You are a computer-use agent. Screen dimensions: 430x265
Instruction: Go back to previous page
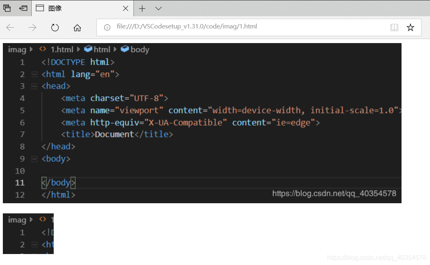tap(10, 27)
